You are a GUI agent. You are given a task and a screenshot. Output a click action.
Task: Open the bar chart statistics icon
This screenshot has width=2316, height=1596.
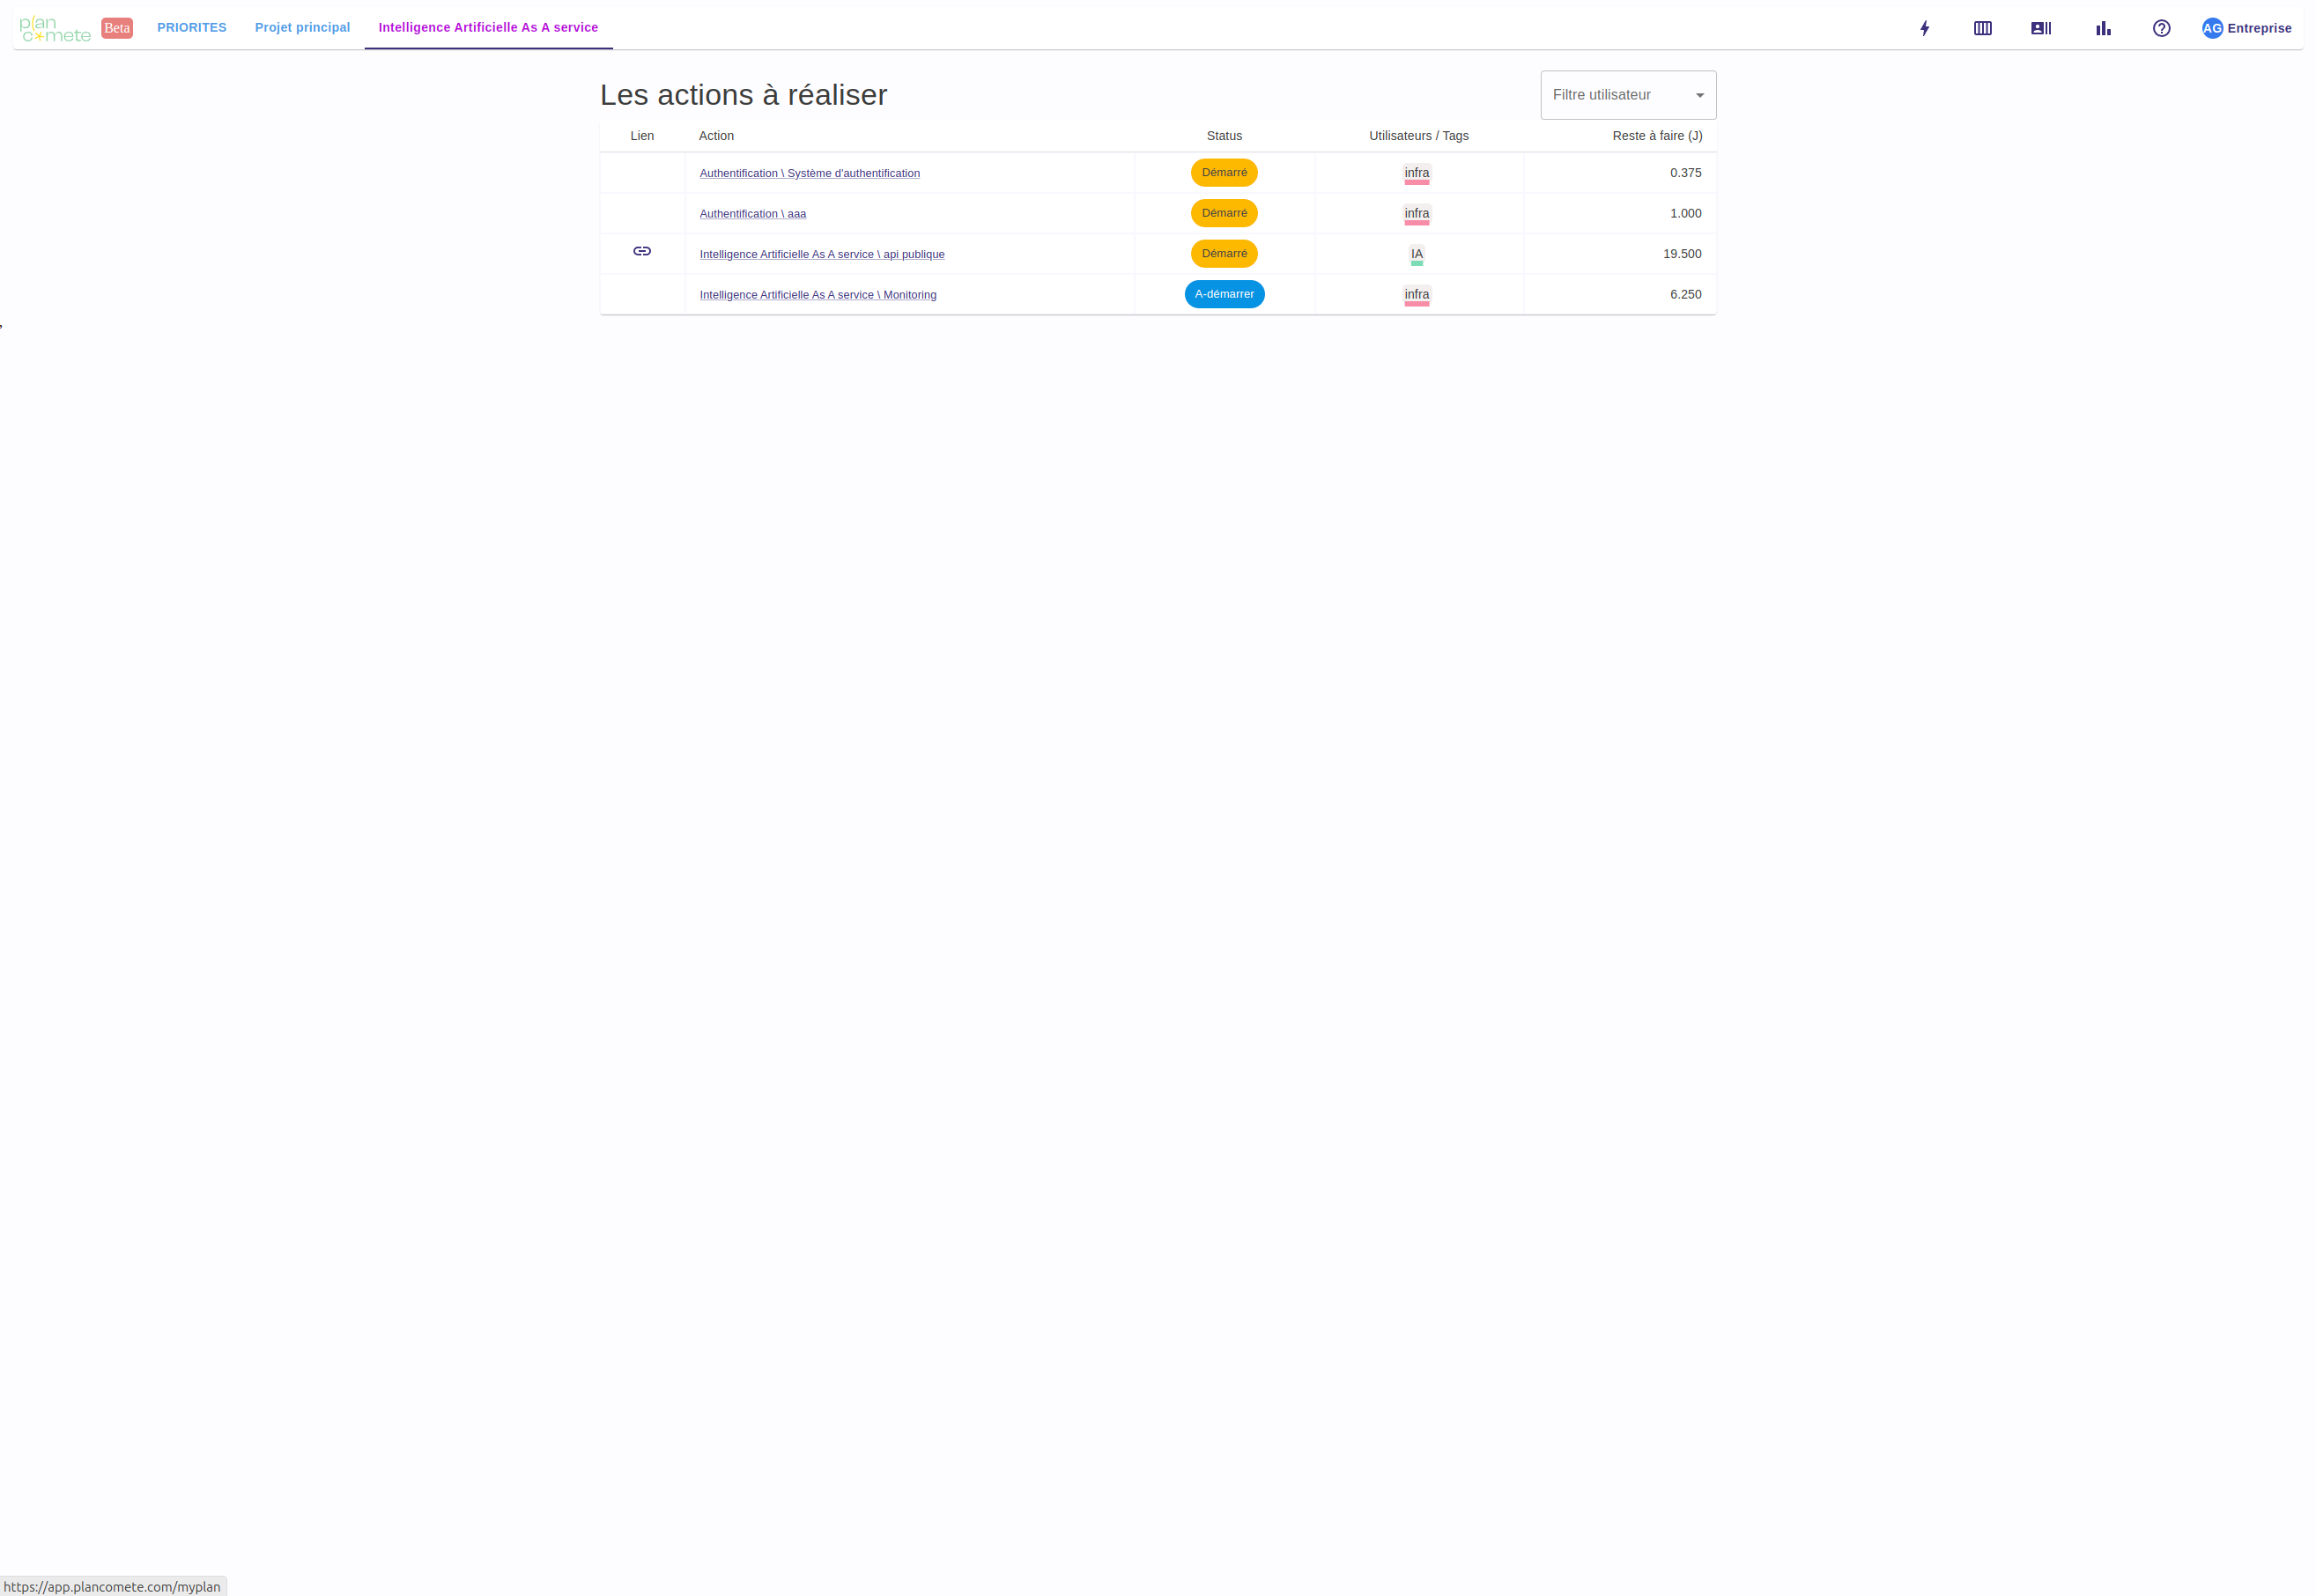2103,28
